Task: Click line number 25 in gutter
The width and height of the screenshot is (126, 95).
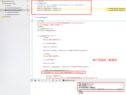Action: [32, 21]
